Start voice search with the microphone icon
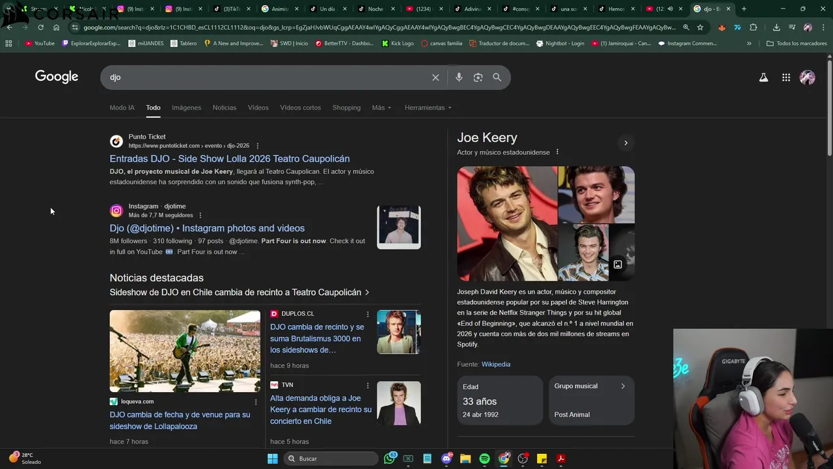833x469 pixels. tap(459, 78)
